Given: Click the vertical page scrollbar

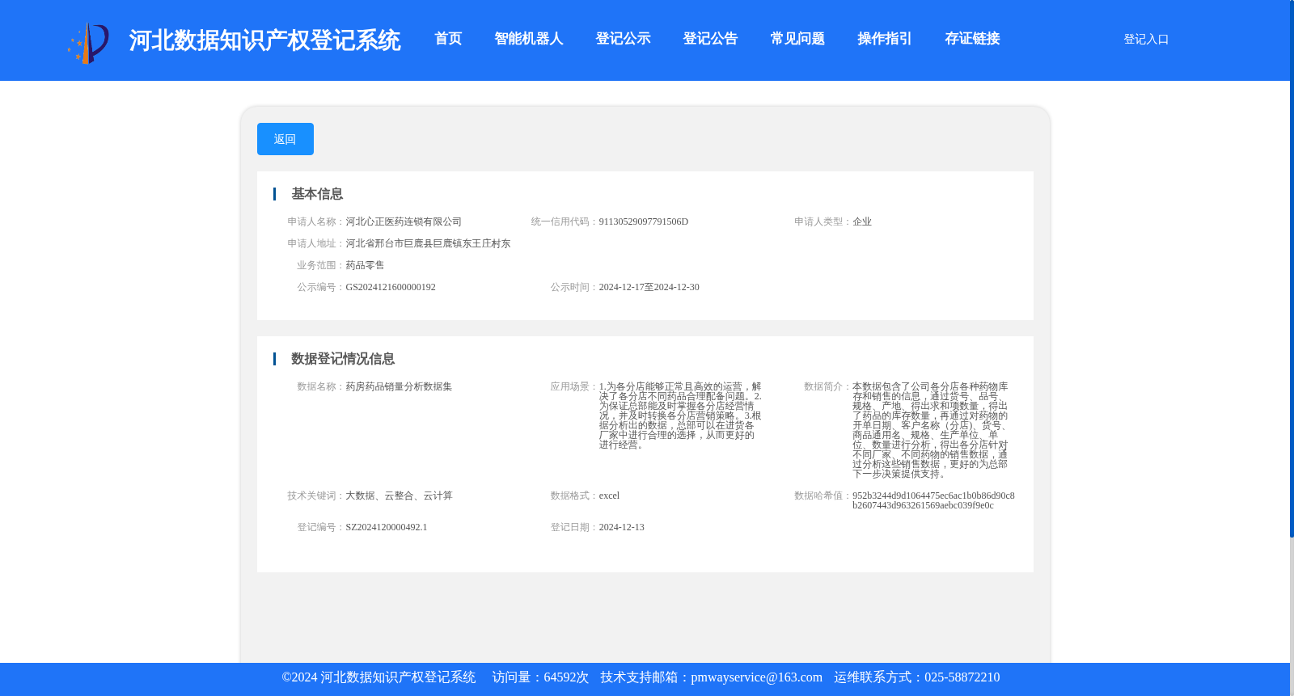Looking at the screenshot, I should coord(1292,268).
